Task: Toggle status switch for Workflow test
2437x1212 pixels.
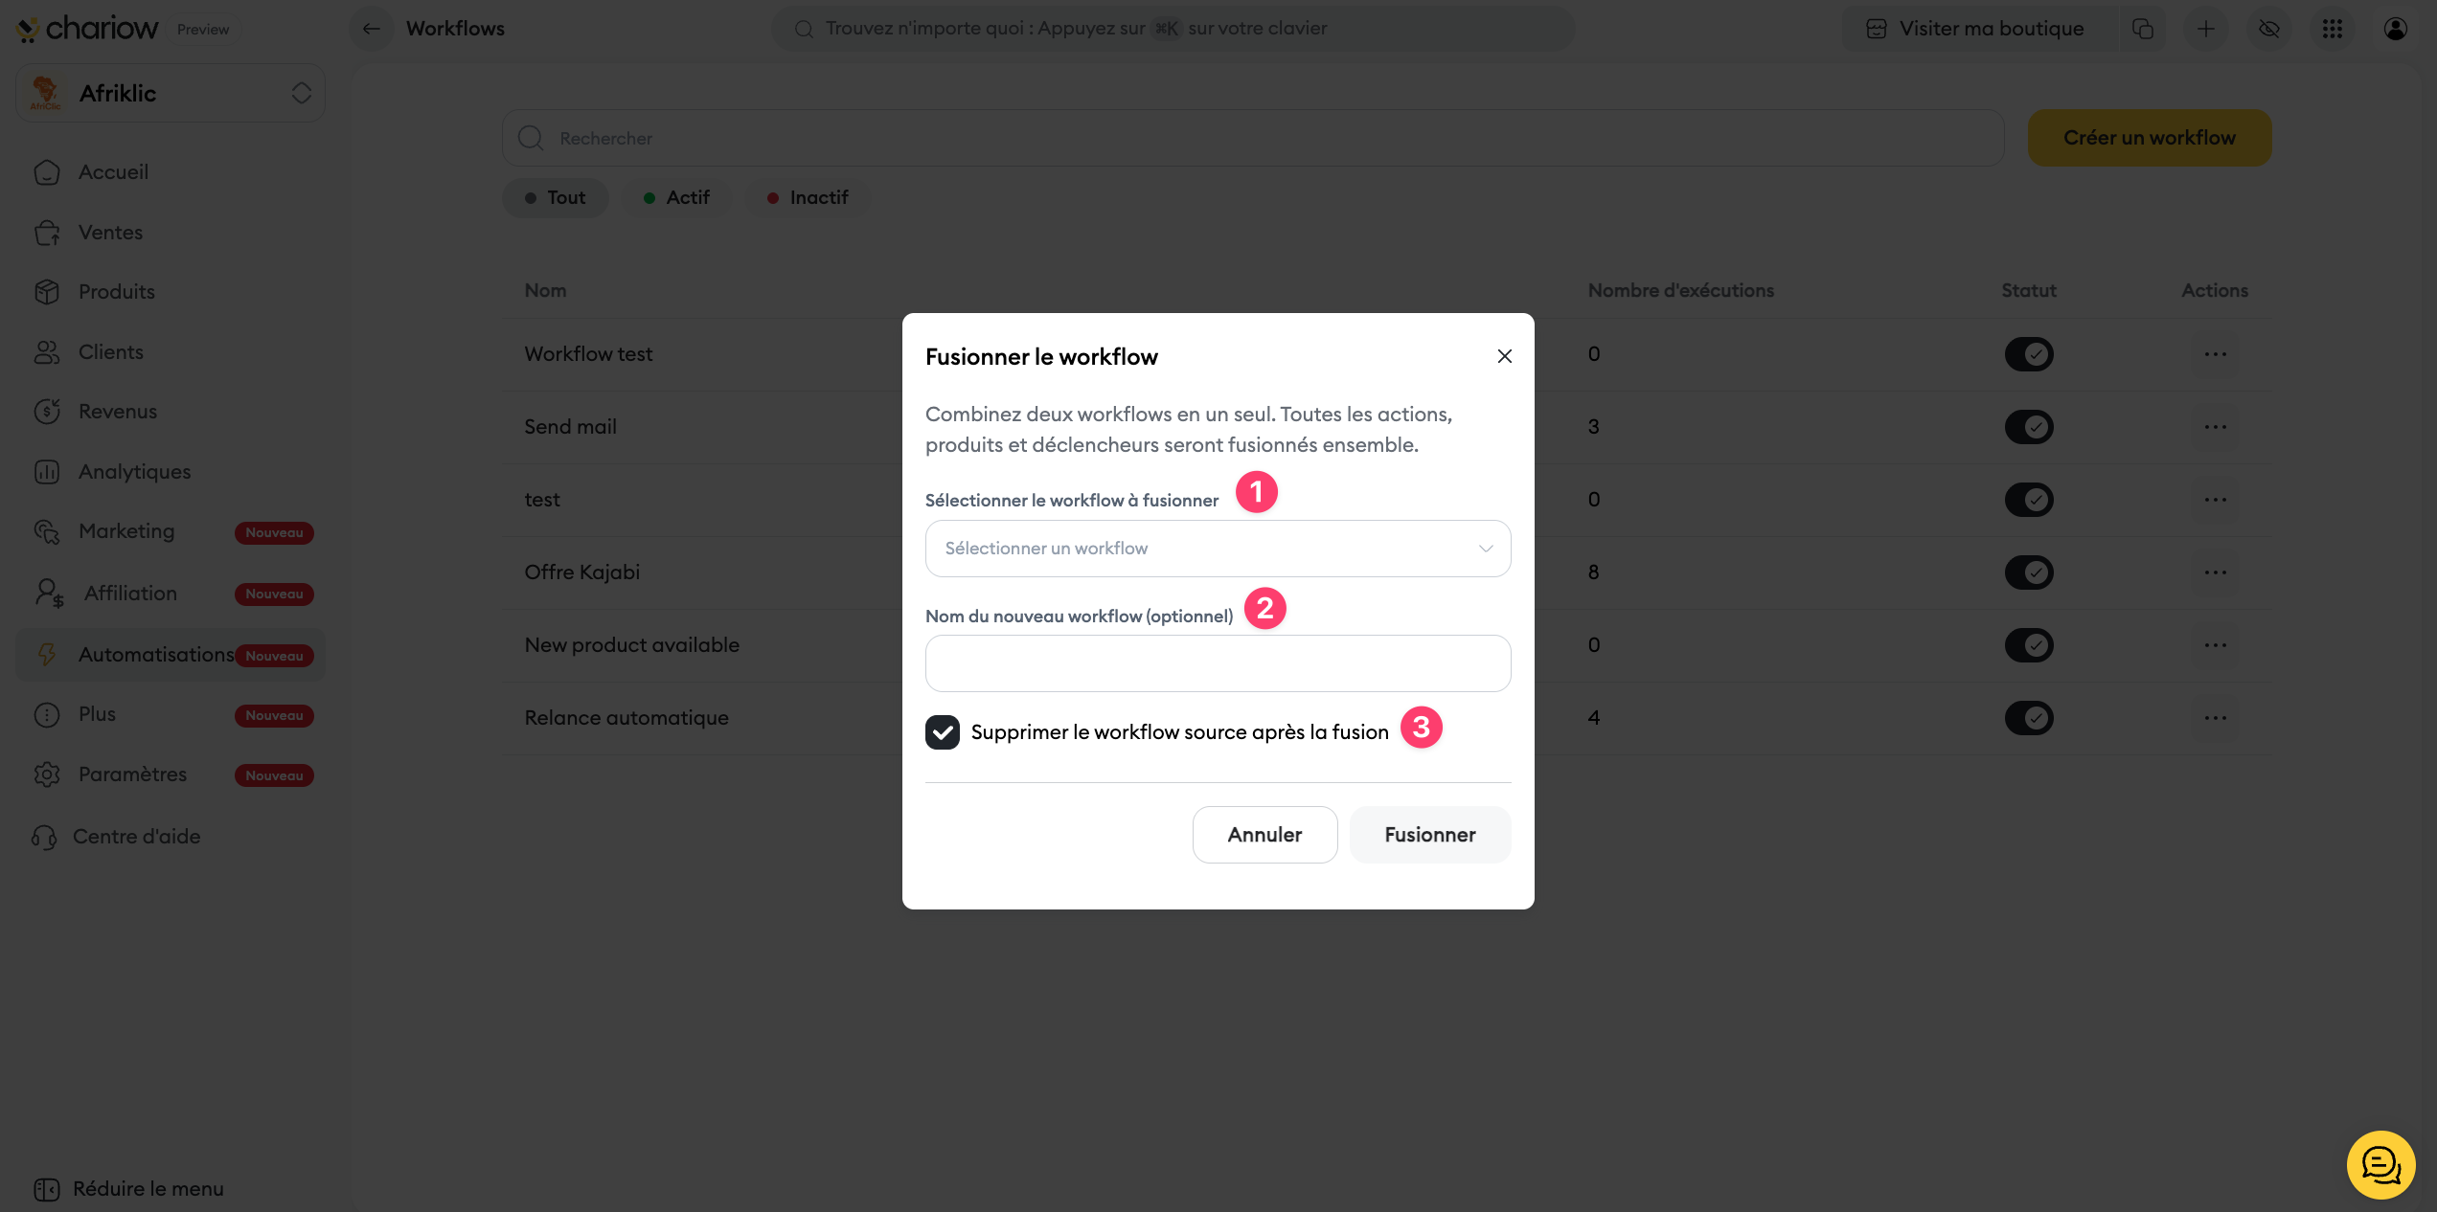Action: (2029, 354)
